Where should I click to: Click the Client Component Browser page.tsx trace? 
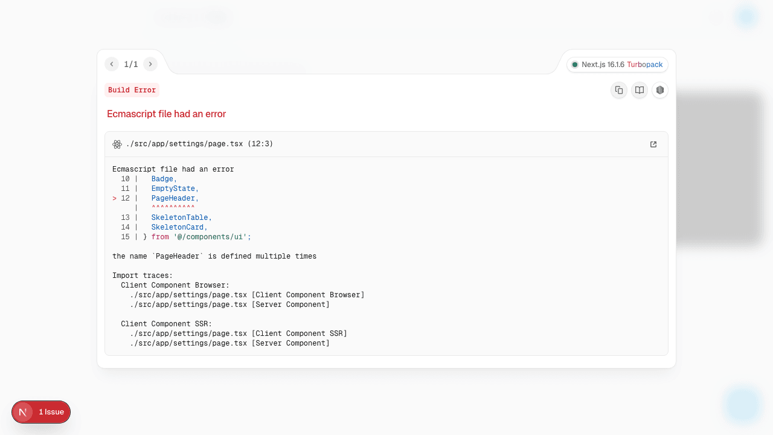click(x=247, y=295)
